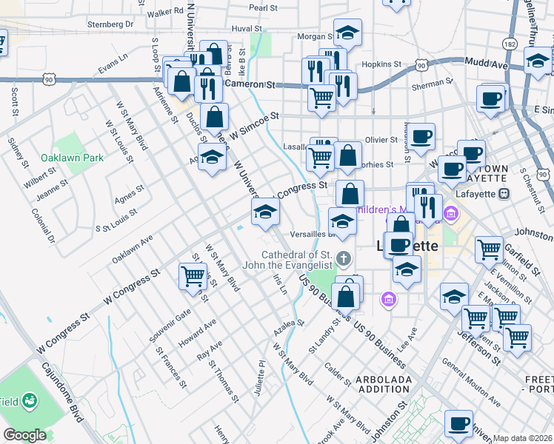Select the stadium pin by Cajundome Blvd
Screen dimensions: 554x444
coord(30,401)
